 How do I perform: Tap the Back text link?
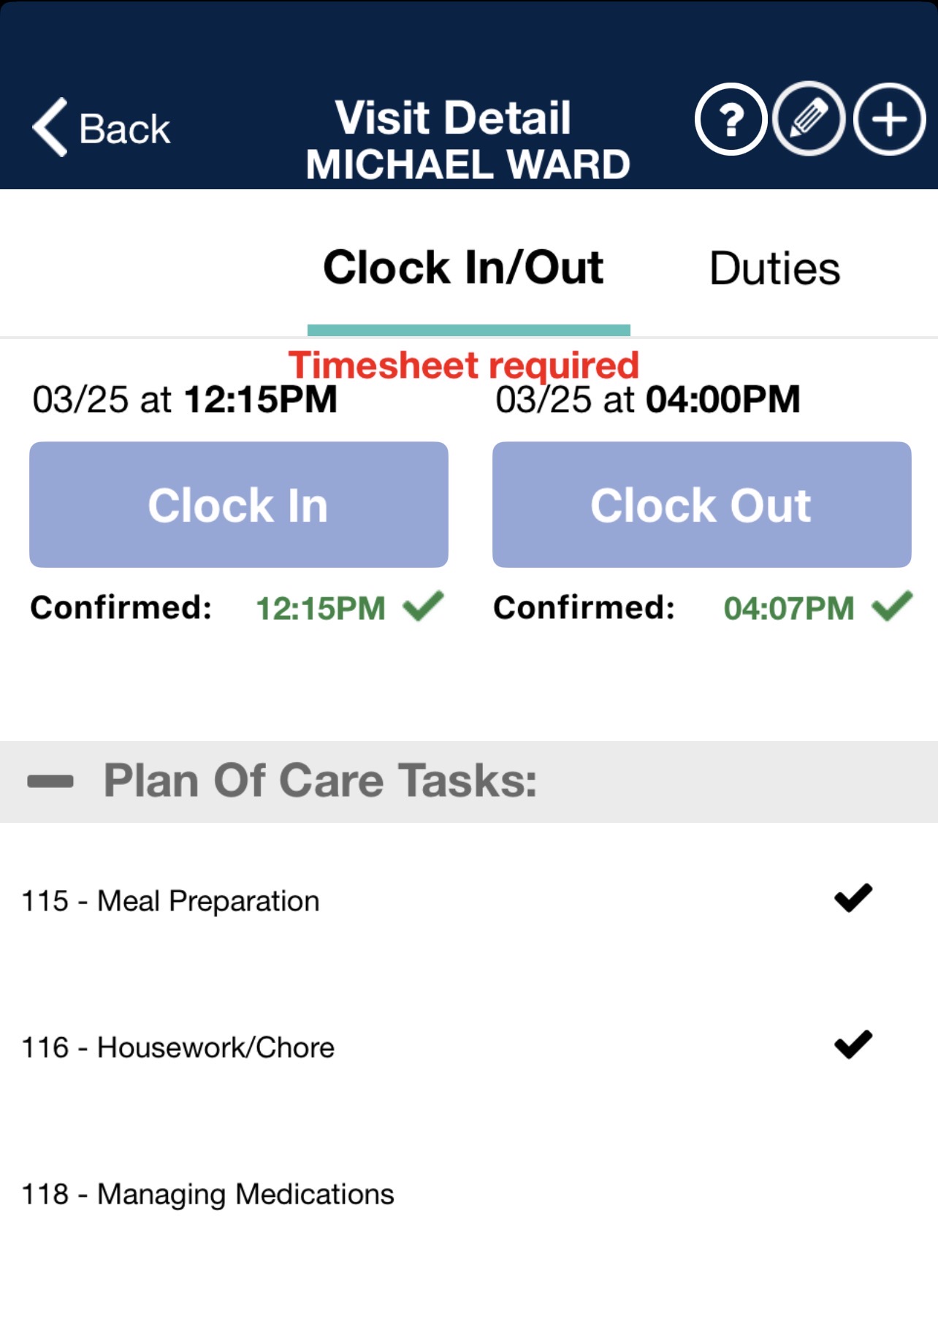click(x=125, y=129)
